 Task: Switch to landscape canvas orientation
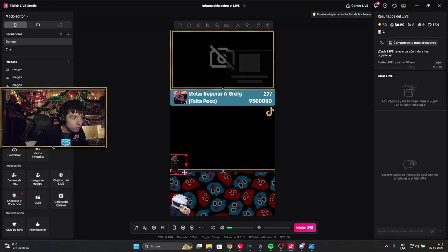click(x=38, y=25)
